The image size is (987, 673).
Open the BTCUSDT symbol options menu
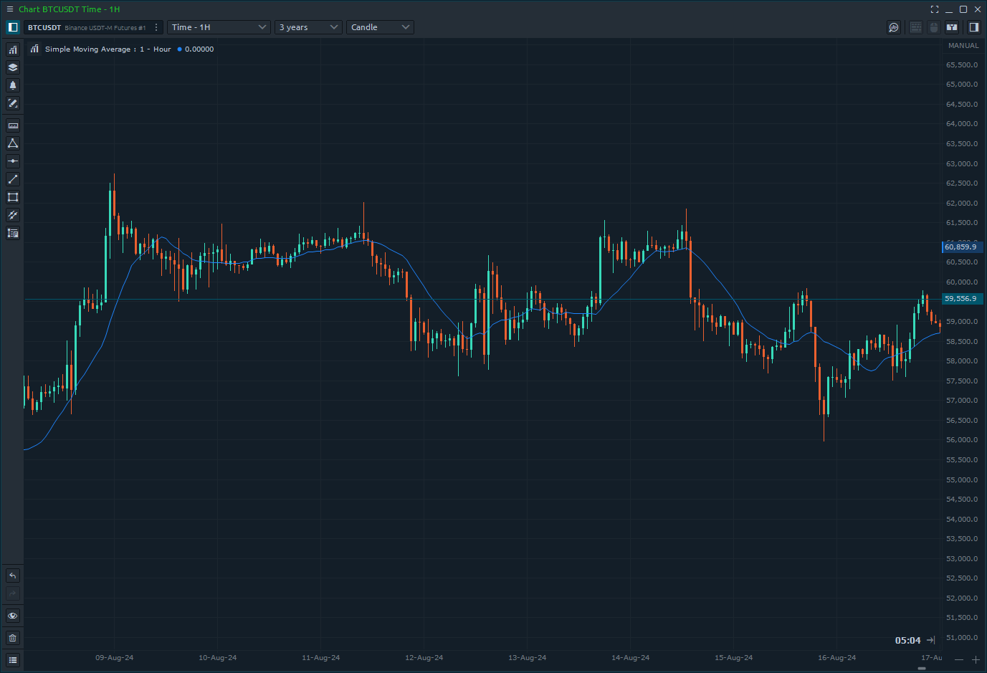(x=156, y=27)
